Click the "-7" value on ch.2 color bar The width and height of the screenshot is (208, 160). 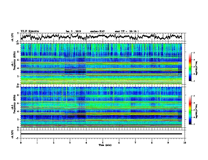point(194,124)
